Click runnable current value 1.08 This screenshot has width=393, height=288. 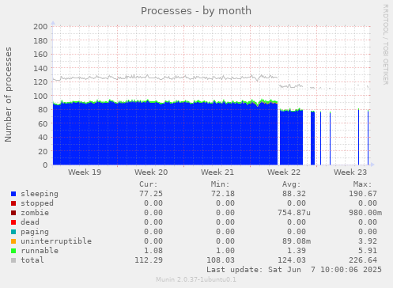pos(153,251)
